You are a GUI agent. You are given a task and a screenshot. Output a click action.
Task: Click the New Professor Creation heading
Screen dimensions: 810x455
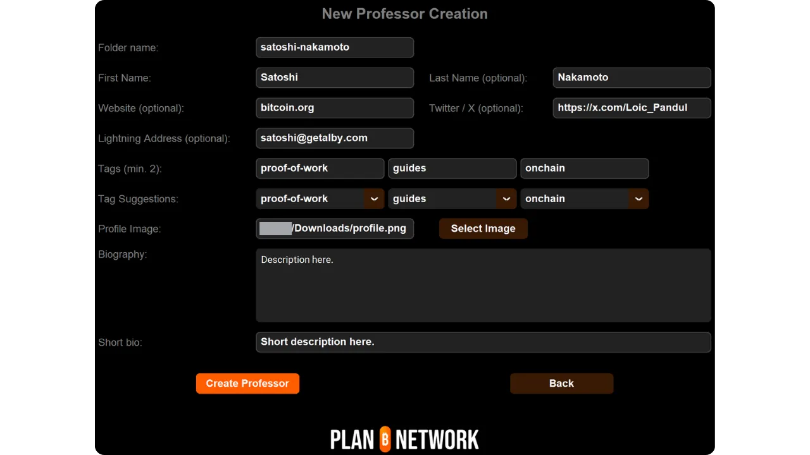pos(404,14)
